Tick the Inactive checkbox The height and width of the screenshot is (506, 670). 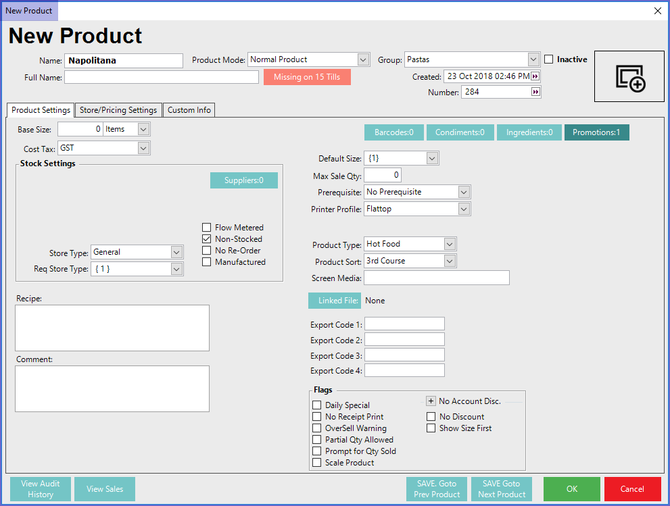point(549,59)
